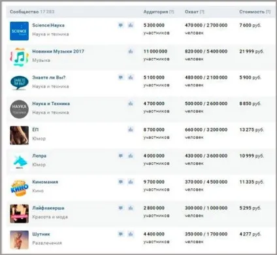277x255 pixels.
Task: Open statistics icon for Новинки Музыки 2017
Action: click(131, 52)
